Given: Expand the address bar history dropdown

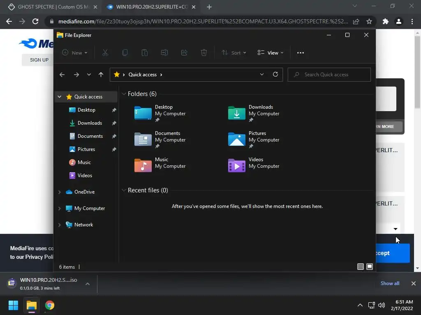Looking at the screenshot, I should 262,75.
